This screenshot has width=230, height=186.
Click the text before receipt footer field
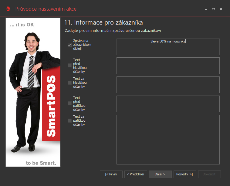click(168, 104)
